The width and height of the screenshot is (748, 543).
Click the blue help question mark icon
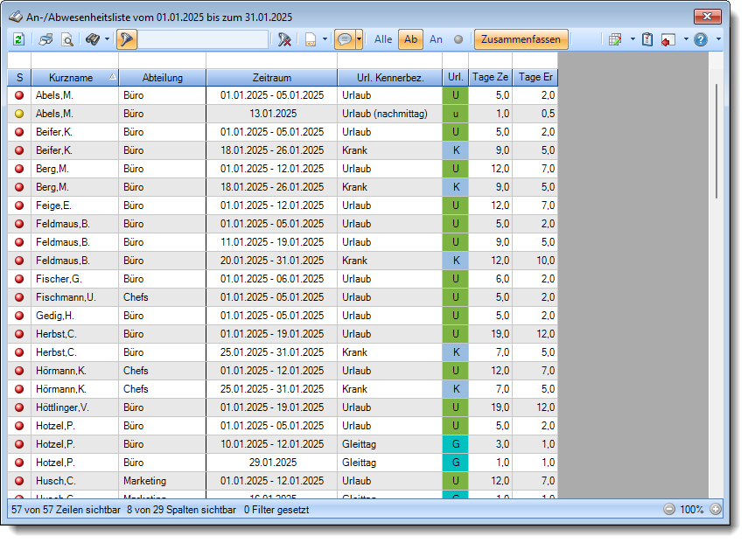pos(701,39)
